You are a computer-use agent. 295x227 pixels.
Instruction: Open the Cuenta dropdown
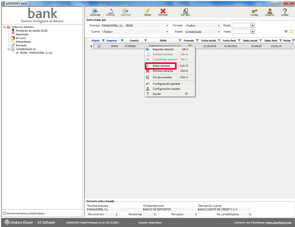coord(167,32)
